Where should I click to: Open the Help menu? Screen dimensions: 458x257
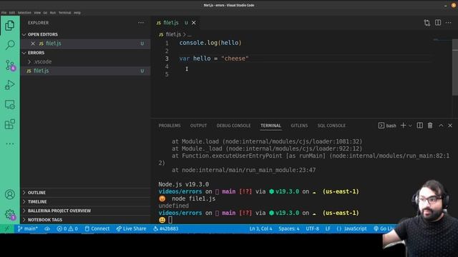77,13
